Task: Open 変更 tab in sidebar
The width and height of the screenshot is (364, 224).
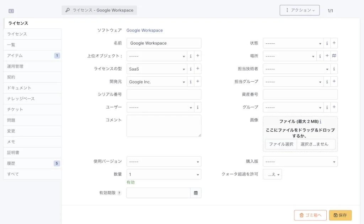Action: tap(32, 131)
